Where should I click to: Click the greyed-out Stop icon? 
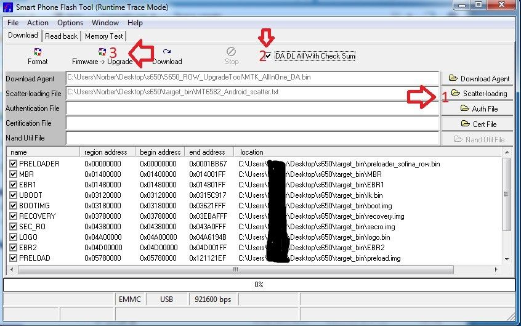tap(232, 52)
